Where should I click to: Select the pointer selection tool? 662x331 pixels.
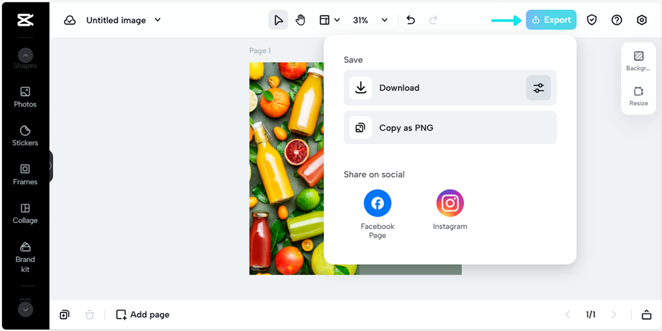[x=278, y=20]
